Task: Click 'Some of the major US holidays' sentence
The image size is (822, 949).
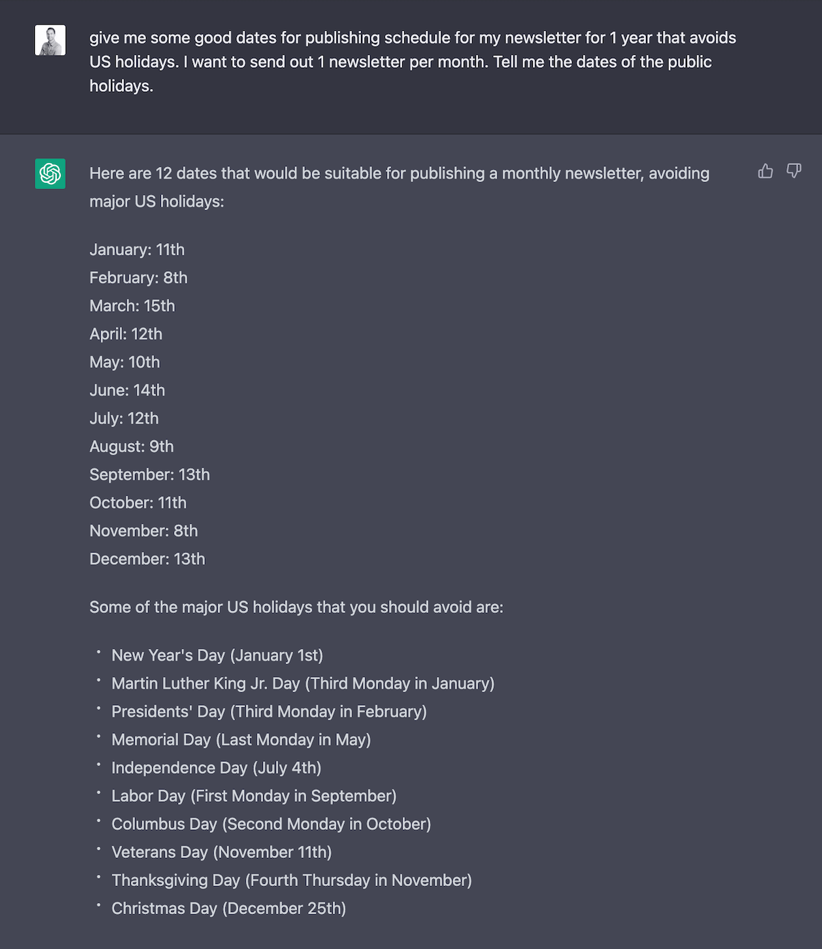Action: click(296, 607)
